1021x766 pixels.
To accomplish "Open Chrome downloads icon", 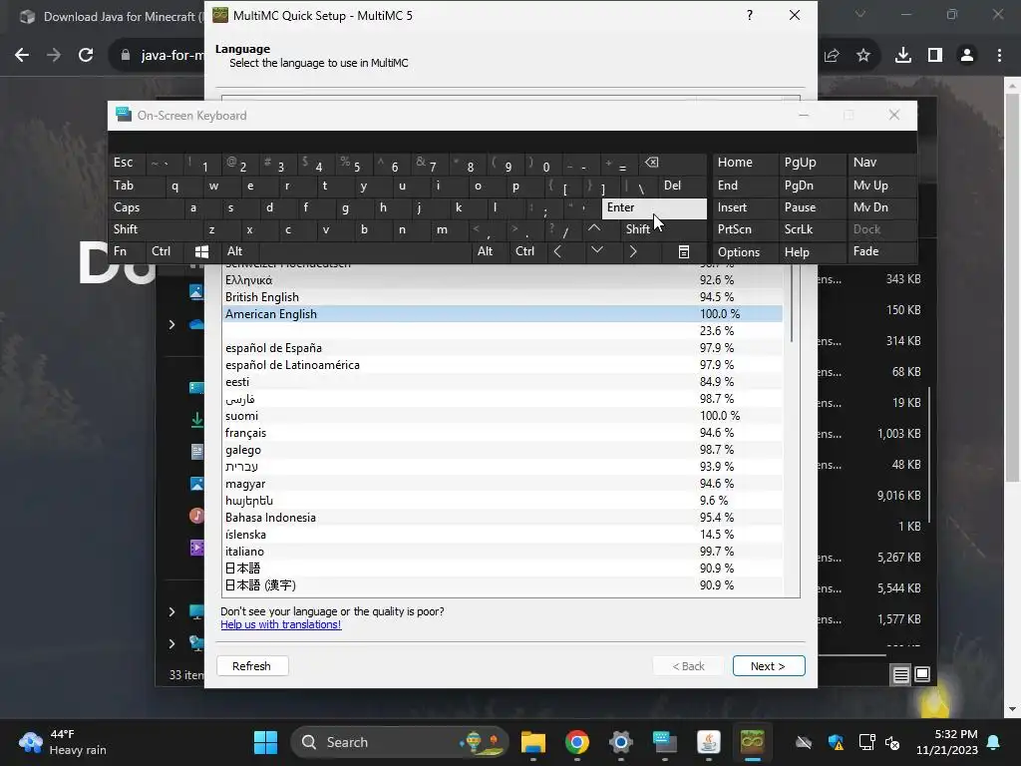I will coord(903,56).
